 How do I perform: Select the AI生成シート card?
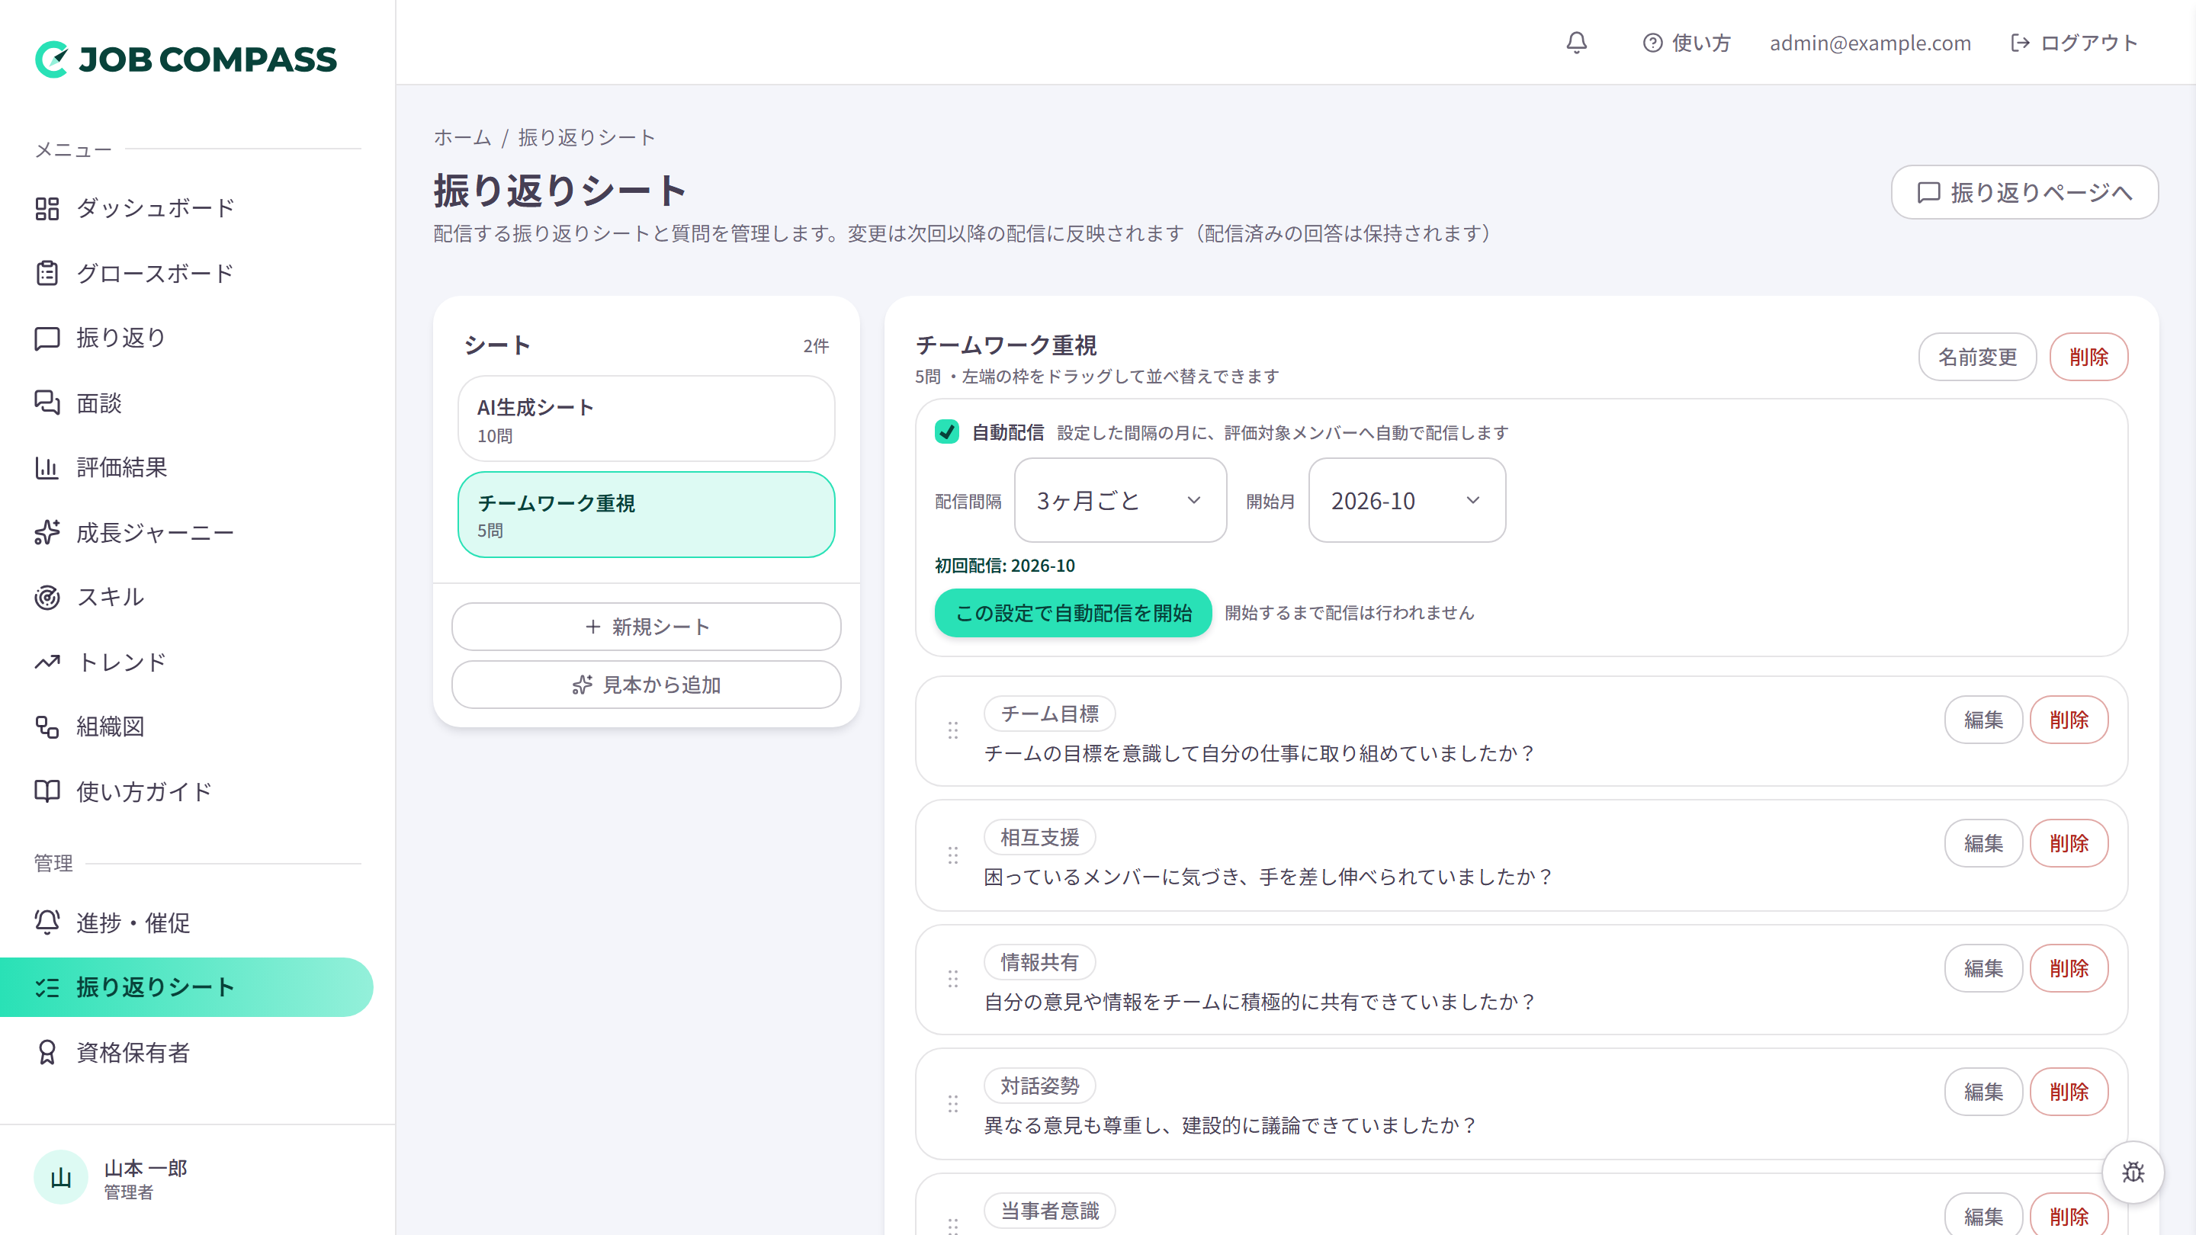646,419
